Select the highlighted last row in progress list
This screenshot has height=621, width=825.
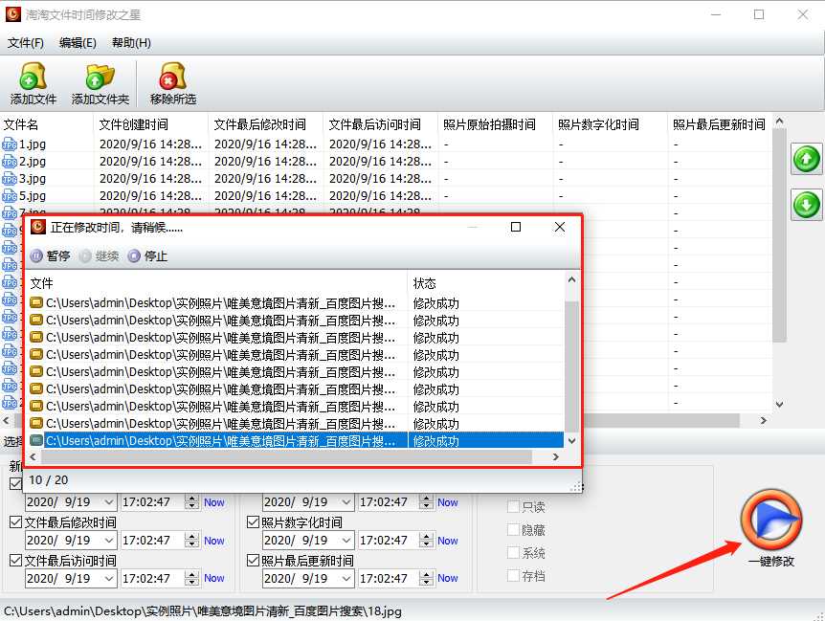[x=297, y=441]
